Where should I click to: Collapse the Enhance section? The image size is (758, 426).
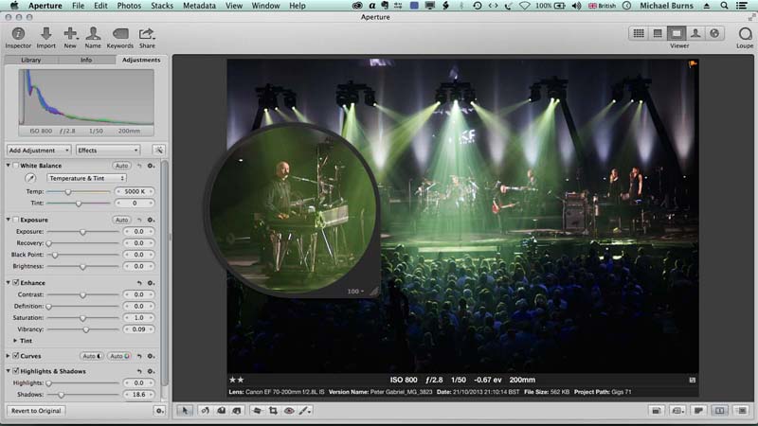tap(9, 282)
